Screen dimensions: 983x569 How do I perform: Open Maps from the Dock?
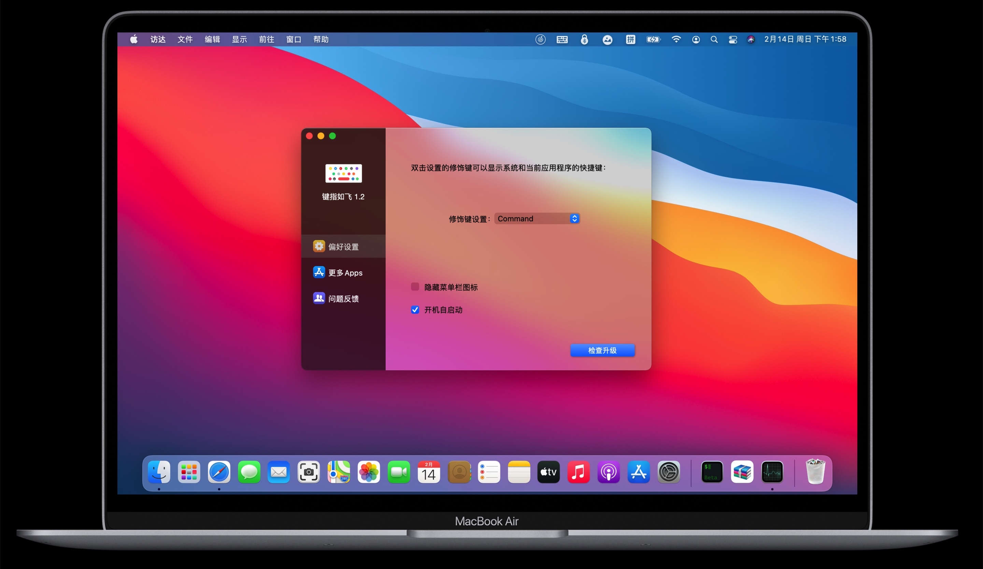[x=339, y=472]
